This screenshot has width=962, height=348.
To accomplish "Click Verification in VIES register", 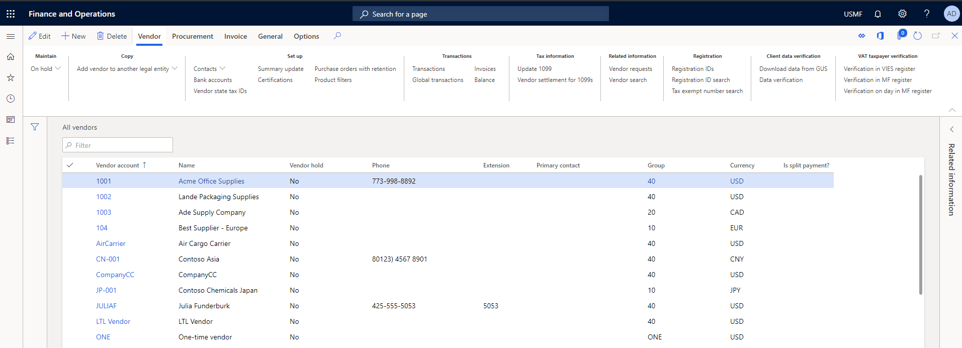I will (x=880, y=69).
